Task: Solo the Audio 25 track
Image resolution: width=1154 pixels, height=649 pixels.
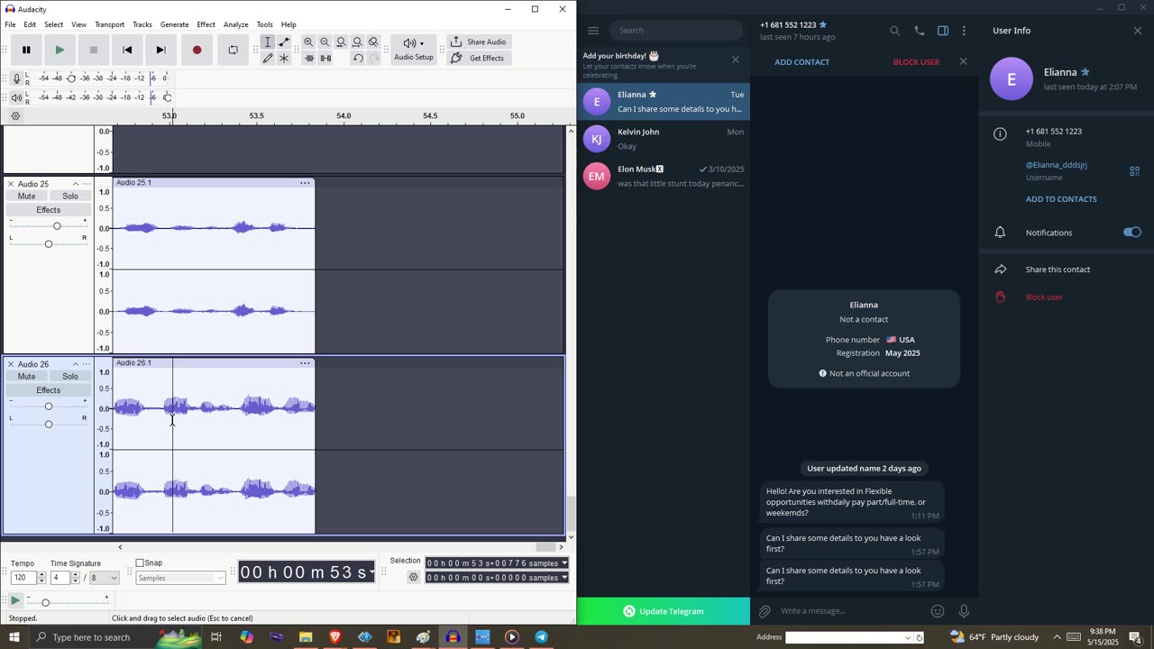Action: click(x=70, y=196)
